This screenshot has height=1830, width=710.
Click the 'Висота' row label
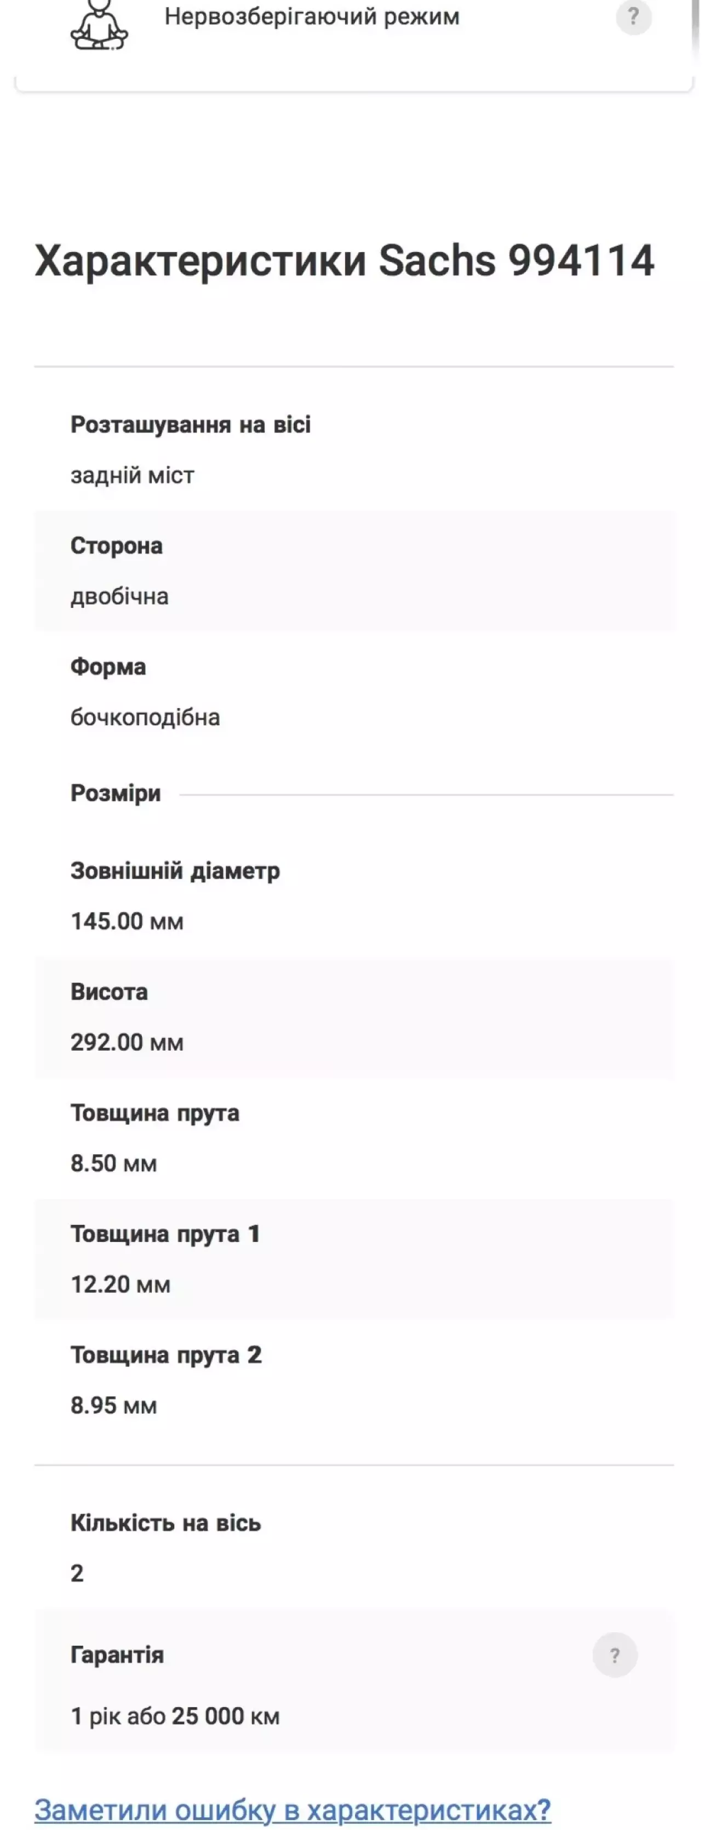[108, 991]
